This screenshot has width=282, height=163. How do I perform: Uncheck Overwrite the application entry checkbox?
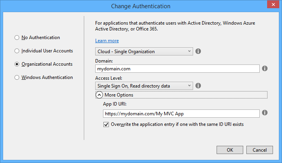(106, 124)
